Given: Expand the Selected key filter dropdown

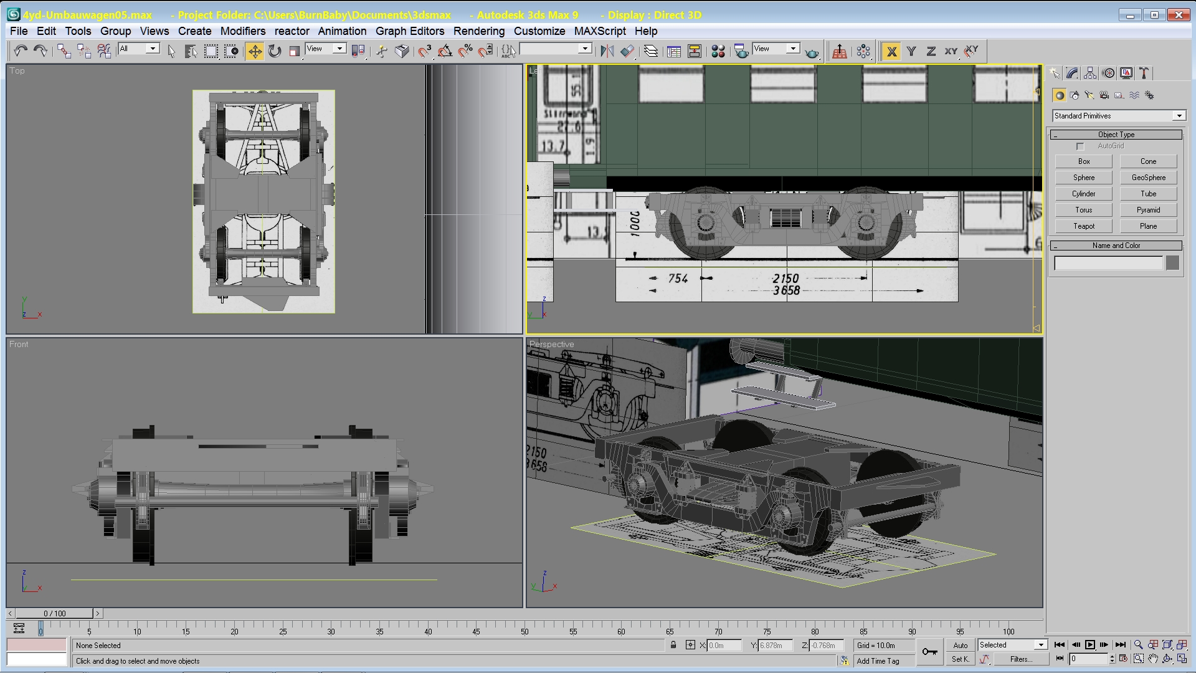Looking at the screenshot, I should pos(1040,645).
